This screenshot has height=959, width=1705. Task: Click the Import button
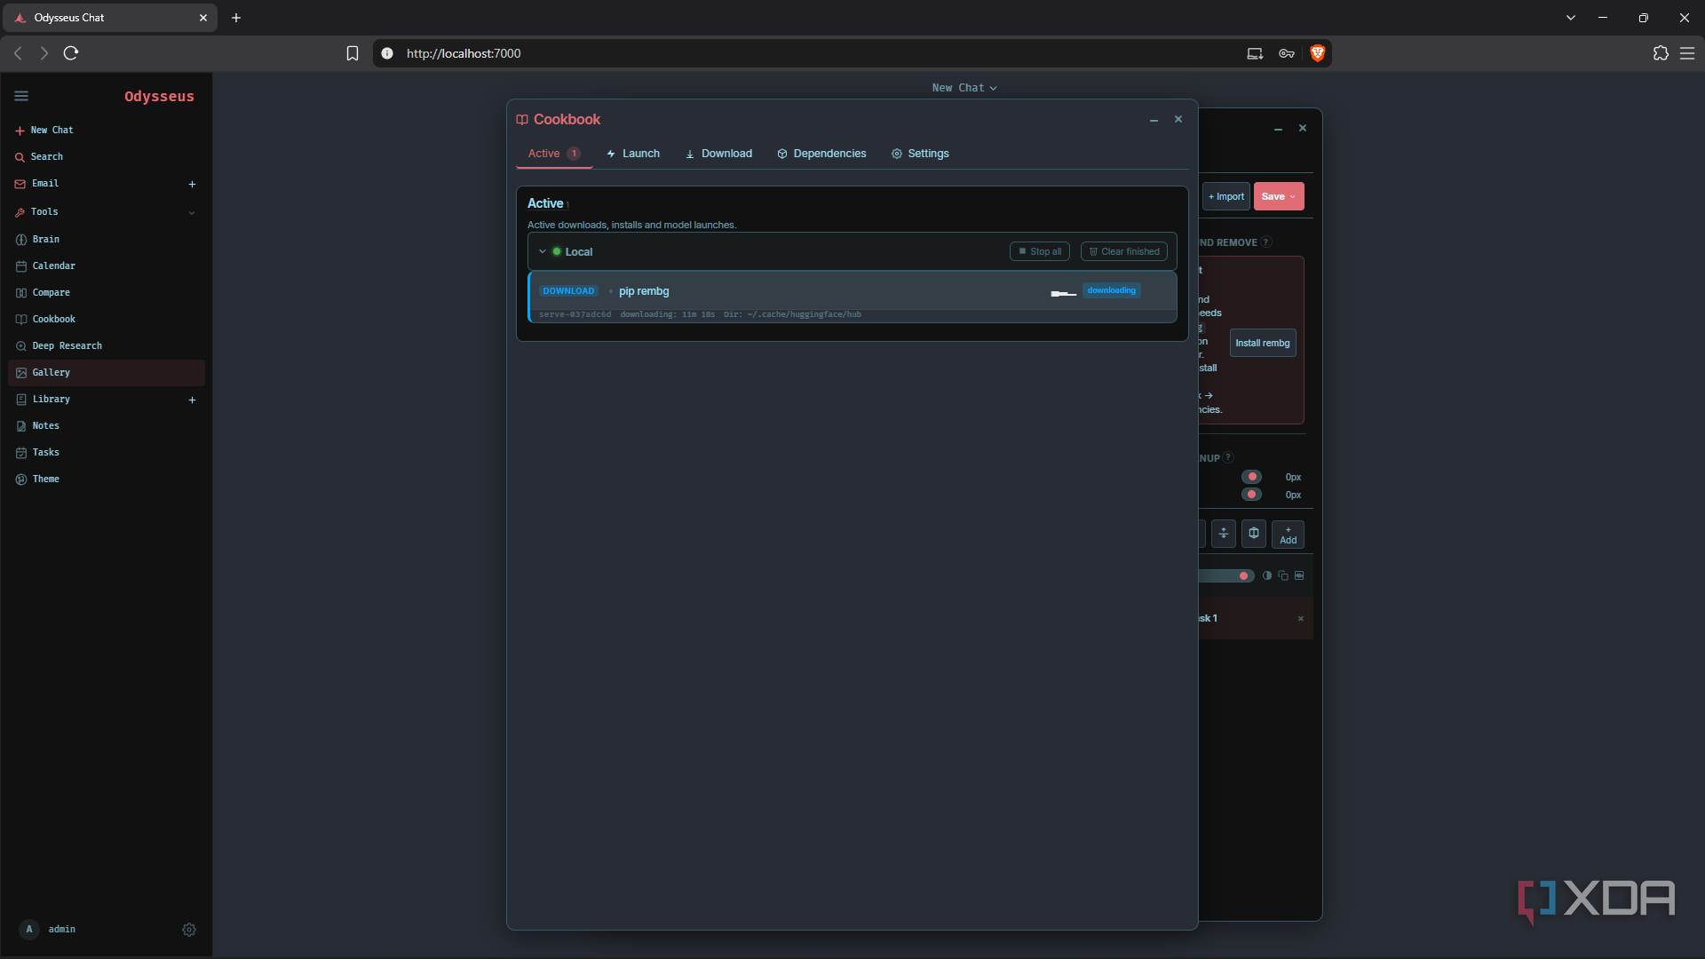tap(1226, 197)
